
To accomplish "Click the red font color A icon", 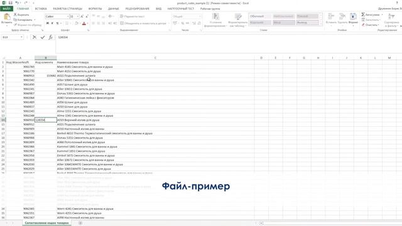I will click(x=84, y=23).
